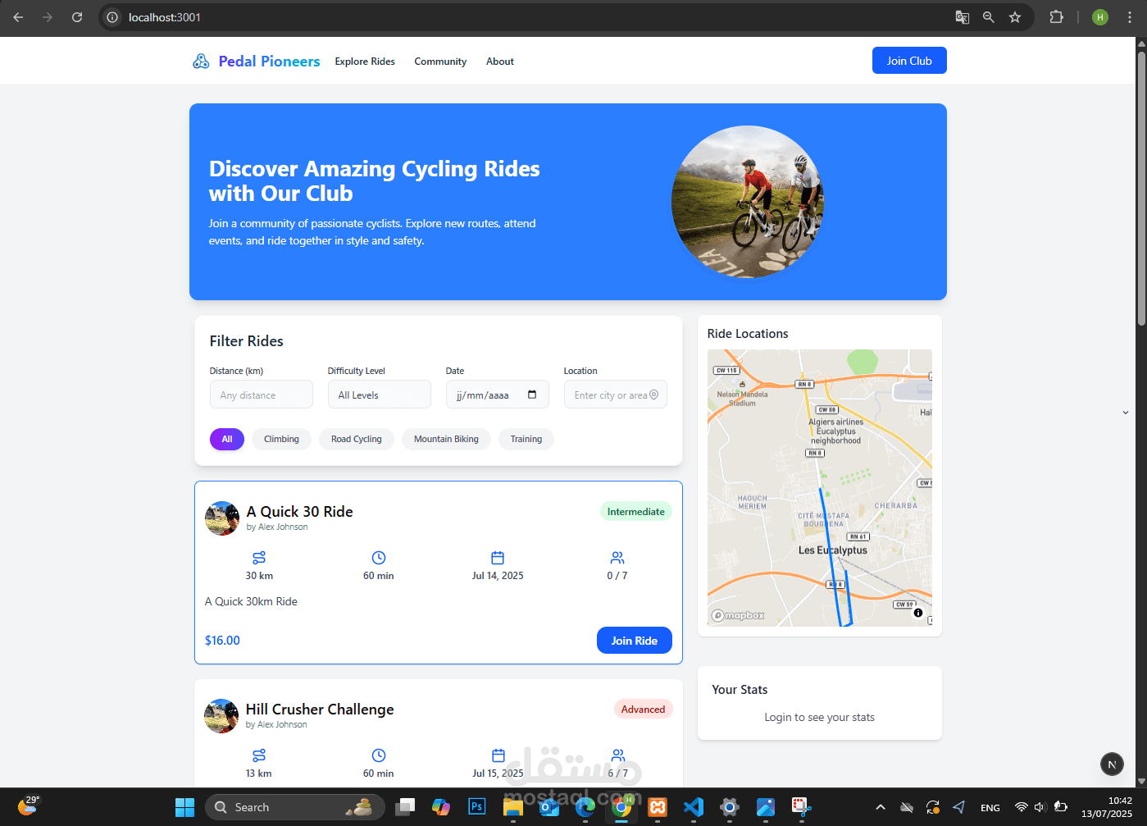Click the clock icon showing 60 min

pos(378,556)
